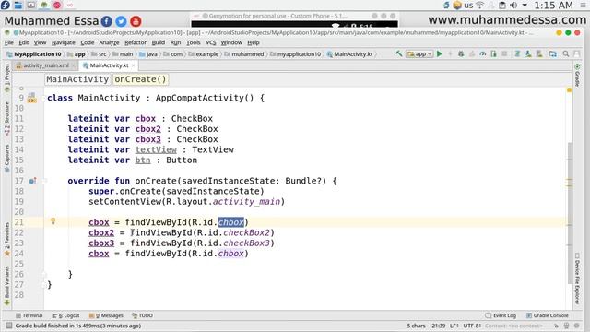Open the Device File Explorer panel

point(577,279)
